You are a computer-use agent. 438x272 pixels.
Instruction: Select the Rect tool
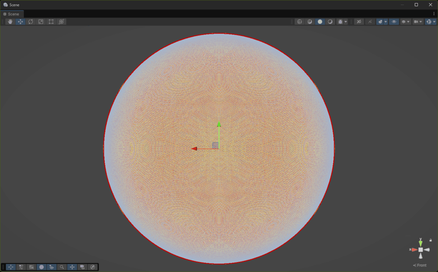(x=51, y=22)
